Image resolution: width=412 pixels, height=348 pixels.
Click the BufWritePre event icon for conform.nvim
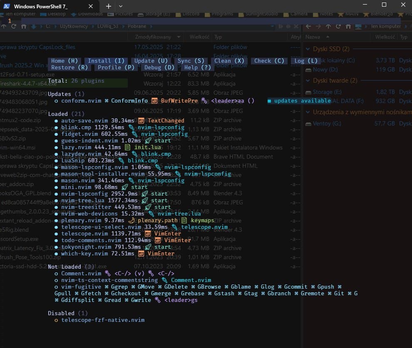(x=154, y=100)
